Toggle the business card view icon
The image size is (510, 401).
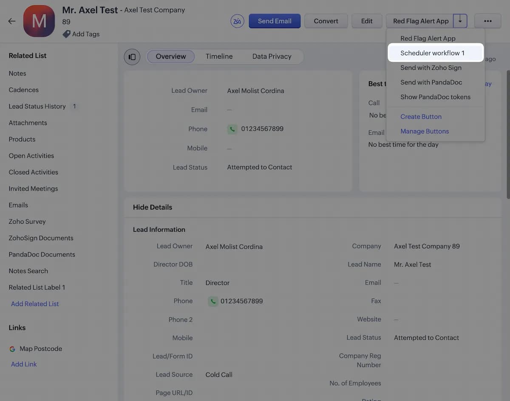[x=132, y=57]
